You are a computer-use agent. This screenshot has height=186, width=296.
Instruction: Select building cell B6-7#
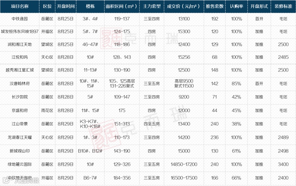(x=90, y=178)
